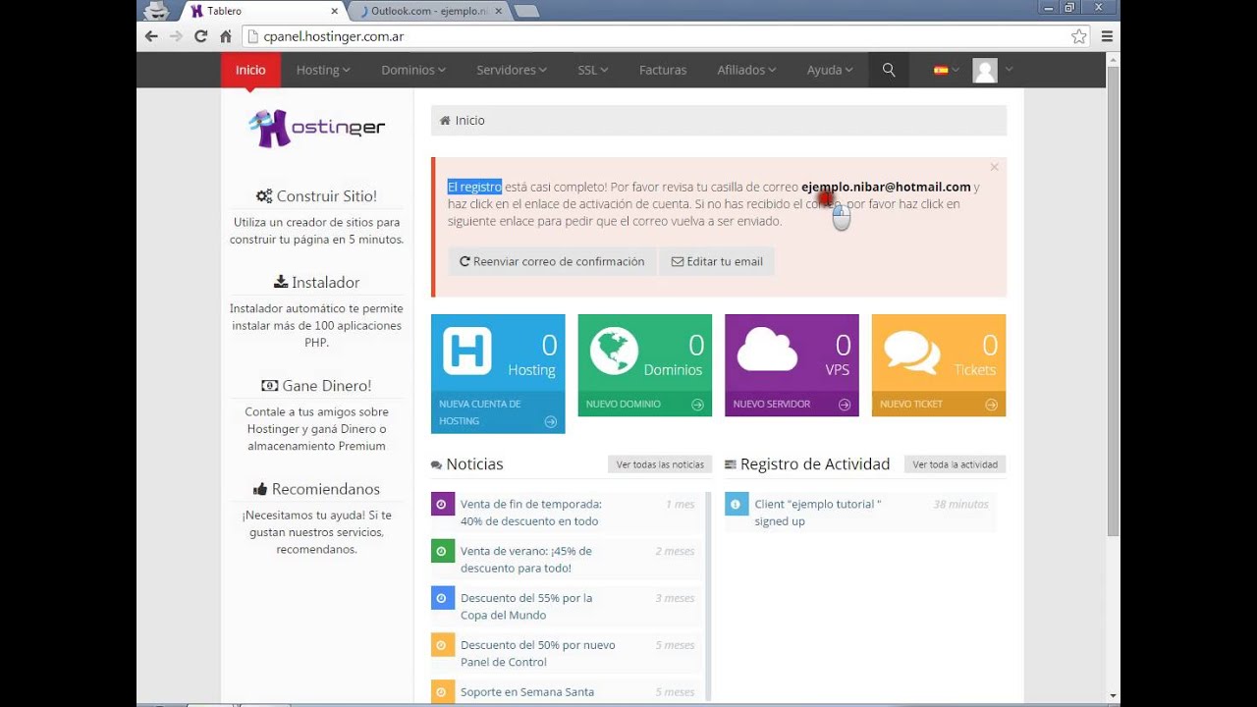1257x707 pixels.
Task: Click arrow icon beside Nuevo Servidor
Action: tap(845, 405)
